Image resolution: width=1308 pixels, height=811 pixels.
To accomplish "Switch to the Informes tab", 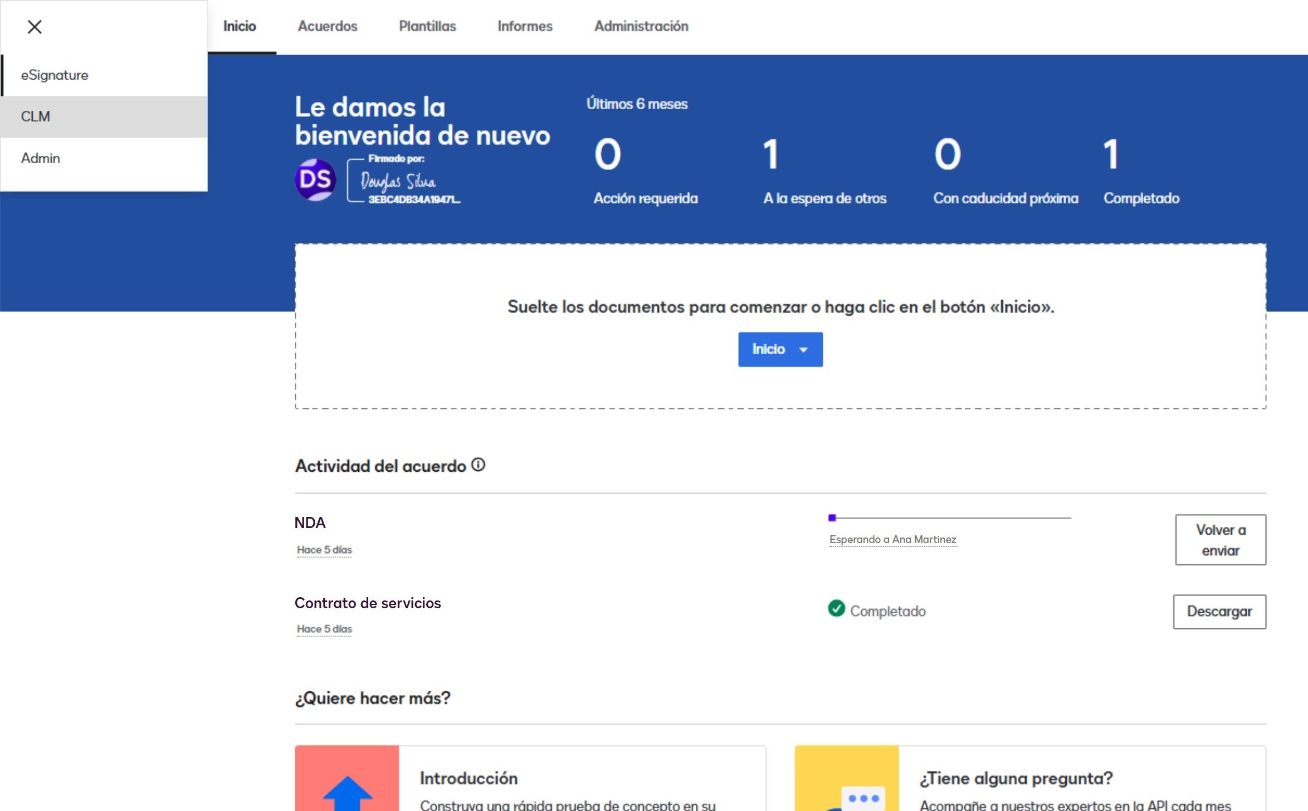I will [525, 26].
